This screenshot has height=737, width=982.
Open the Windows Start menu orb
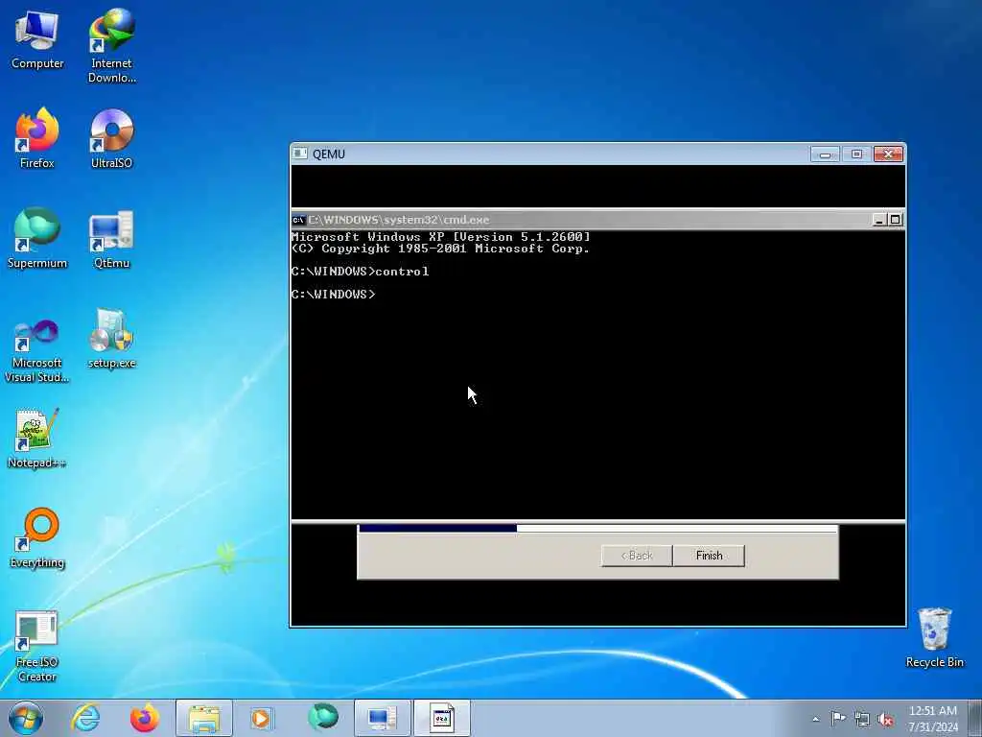[26, 718]
